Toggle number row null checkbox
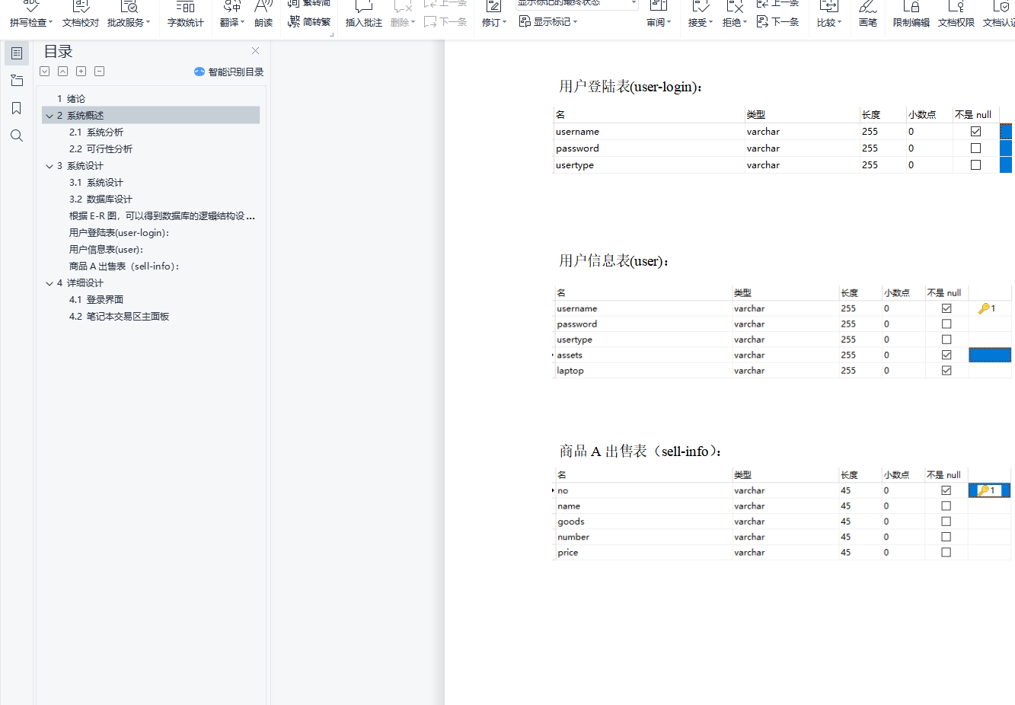 [946, 537]
